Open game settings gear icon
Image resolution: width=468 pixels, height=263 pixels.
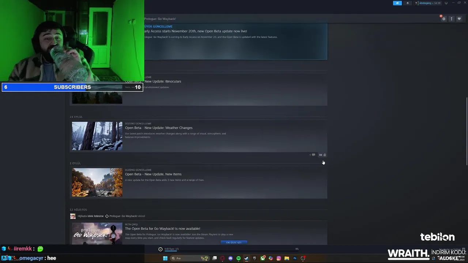[x=444, y=19]
